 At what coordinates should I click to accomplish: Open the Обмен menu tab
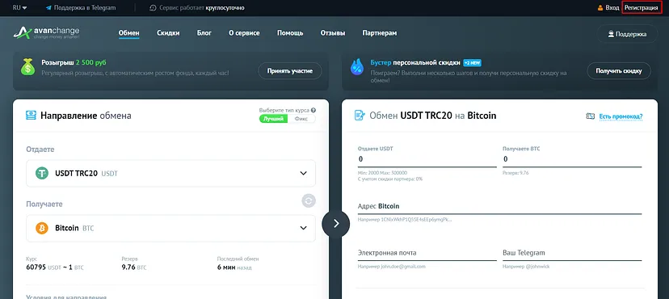(129, 33)
